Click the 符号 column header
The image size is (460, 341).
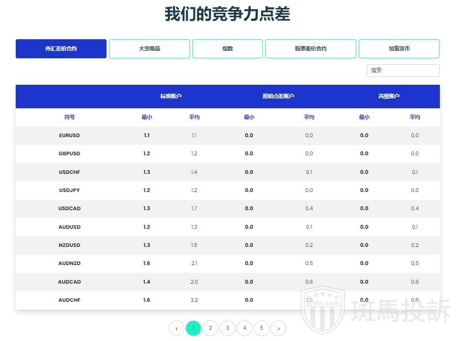(69, 117)
